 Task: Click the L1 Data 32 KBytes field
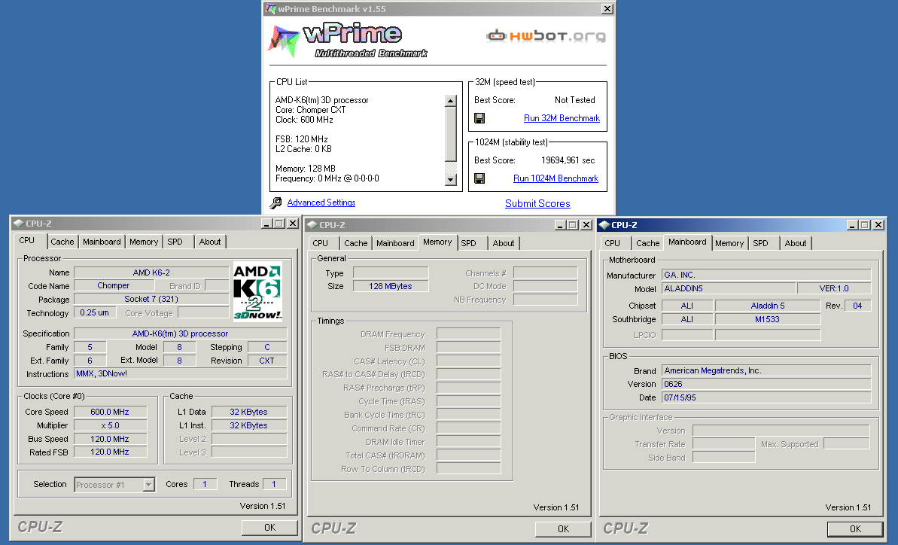point(249,412)
